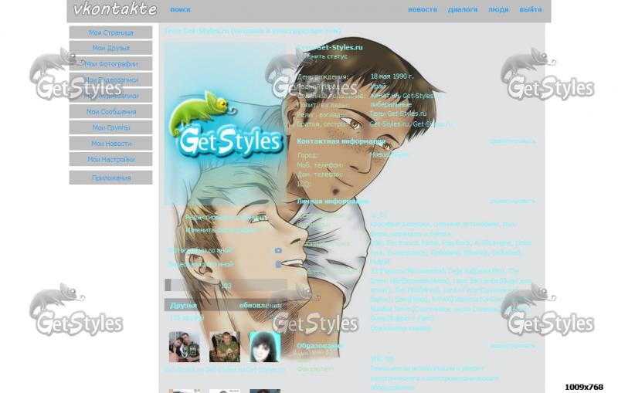Open first friend's avatar thumbnail
Image resolution: width=618 pixels, height=393 pixels.
(184, 347)
